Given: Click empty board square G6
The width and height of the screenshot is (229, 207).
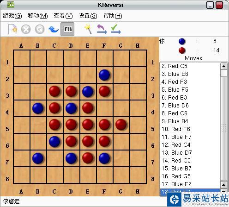Looking at the screenshot, I should pos(121,142).
